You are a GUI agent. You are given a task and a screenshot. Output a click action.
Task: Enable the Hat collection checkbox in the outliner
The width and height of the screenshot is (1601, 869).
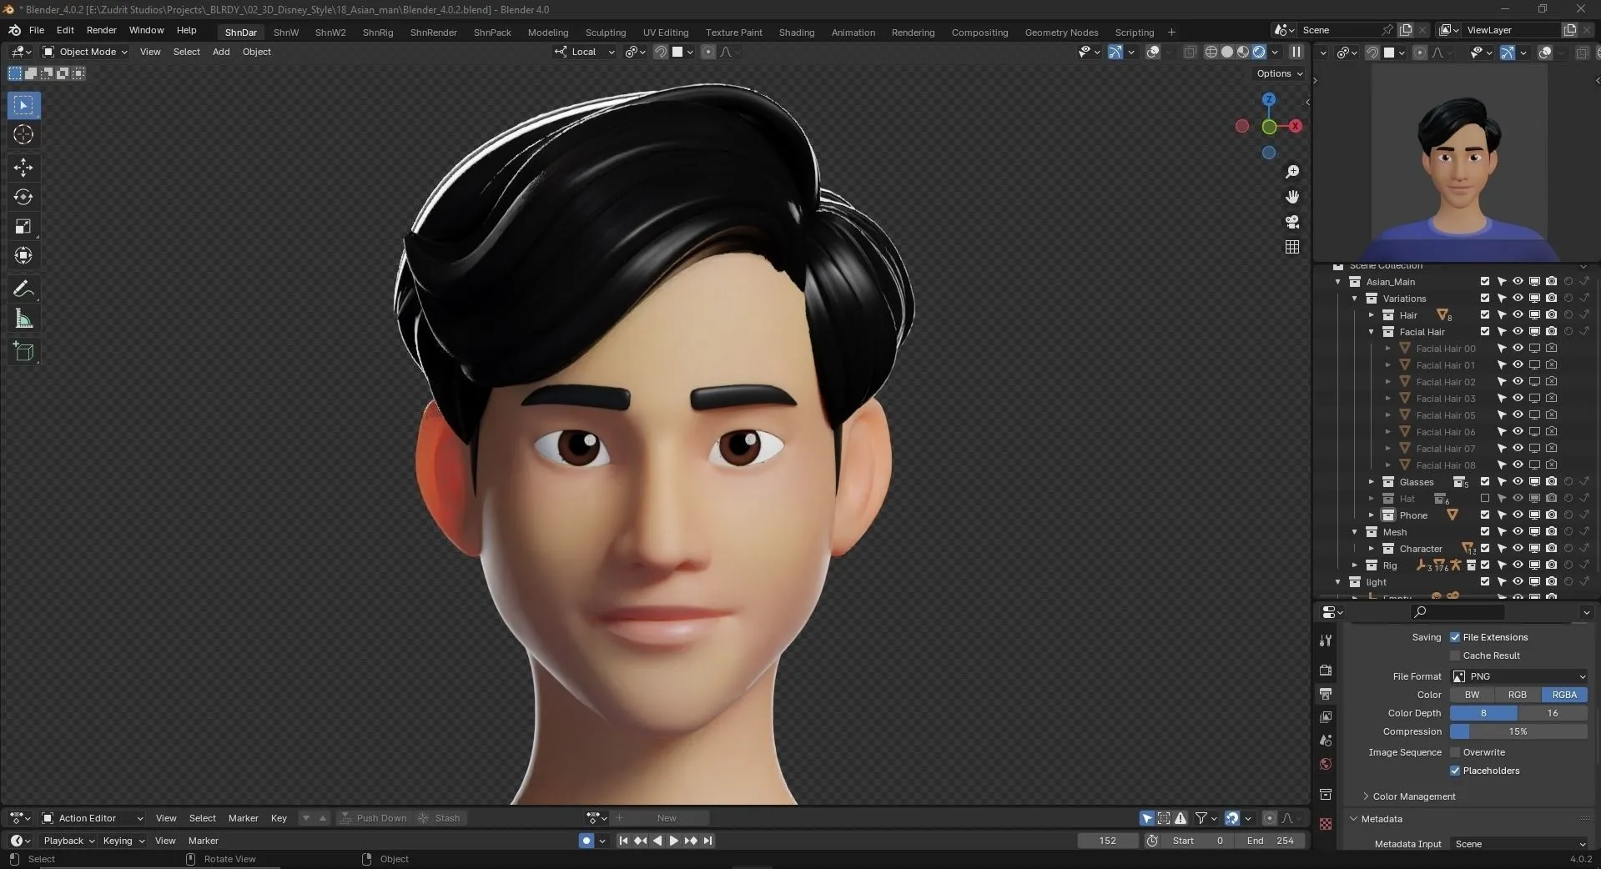(1485, 499)
